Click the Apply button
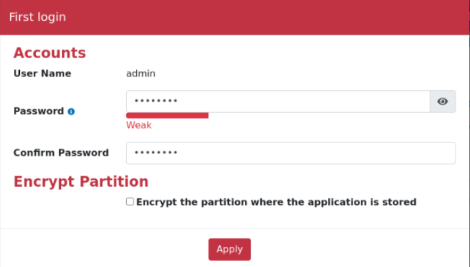470x267 pixels. pos(230,249)
